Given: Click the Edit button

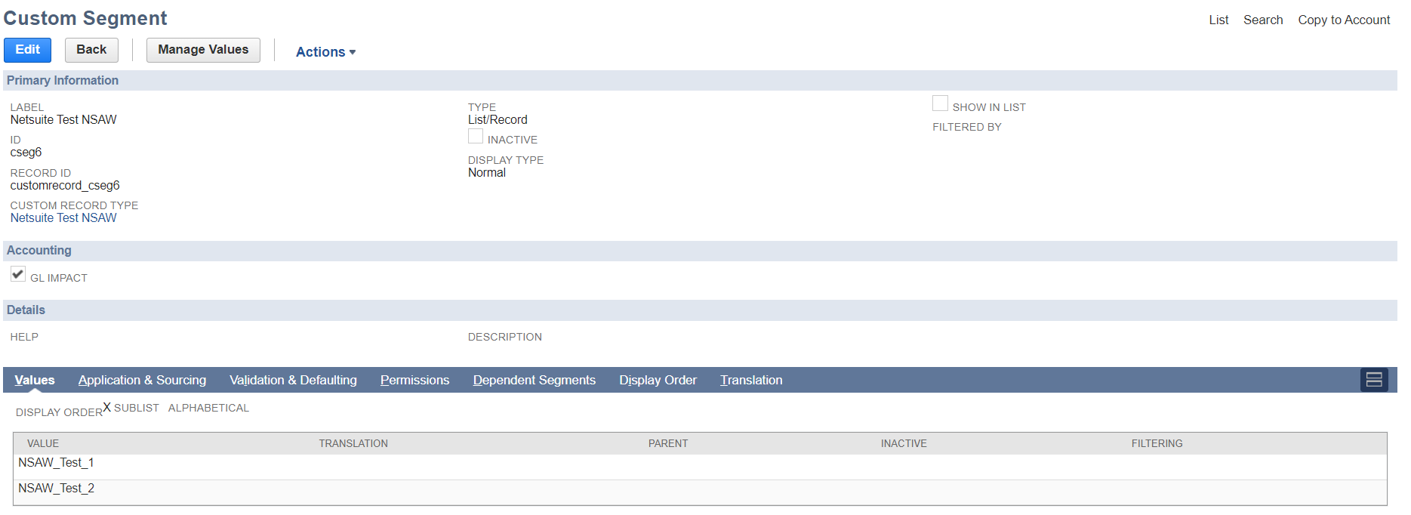Looking at the screenshot, I should [27, 50].
